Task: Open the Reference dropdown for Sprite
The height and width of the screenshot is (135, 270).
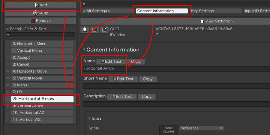Action: click(x=202, y=128)
